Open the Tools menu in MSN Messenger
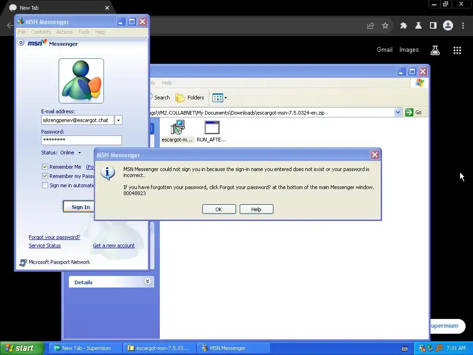 click(x=84, y=32)
